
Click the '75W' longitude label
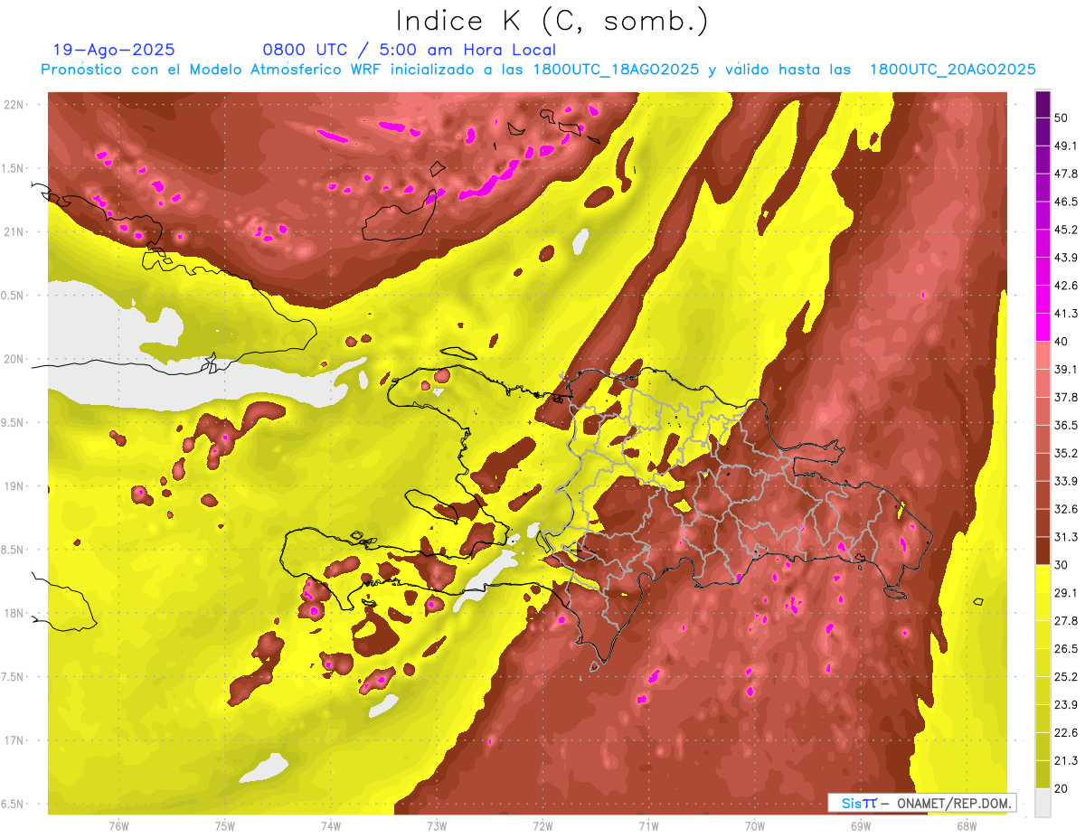coord(225,826)
